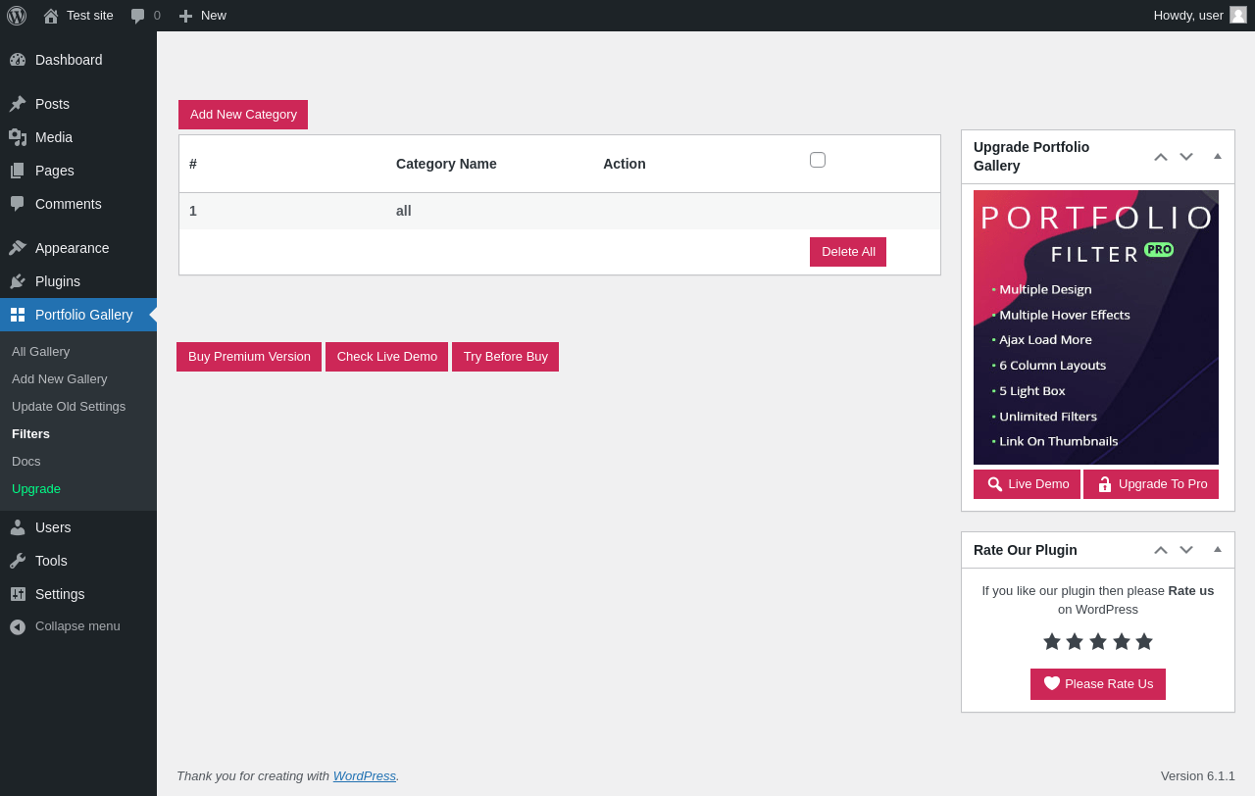Click the heart icon on Please Rate Us
Image resolution: width=1255 pixels, height=796 pixels.
1052,683
